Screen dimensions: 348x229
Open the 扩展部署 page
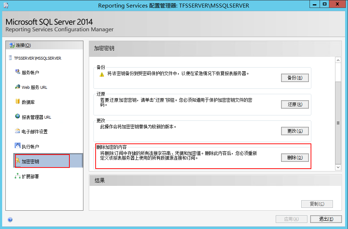[31, 177]
